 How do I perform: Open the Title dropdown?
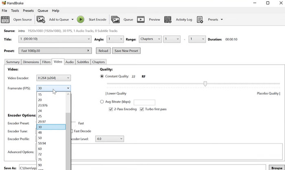(x=55, y=39)
